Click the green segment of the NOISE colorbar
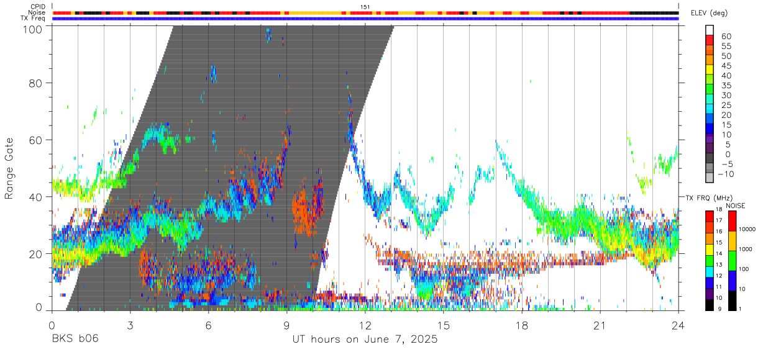Viewport: 763px width, 352px height. click(733, 261)
